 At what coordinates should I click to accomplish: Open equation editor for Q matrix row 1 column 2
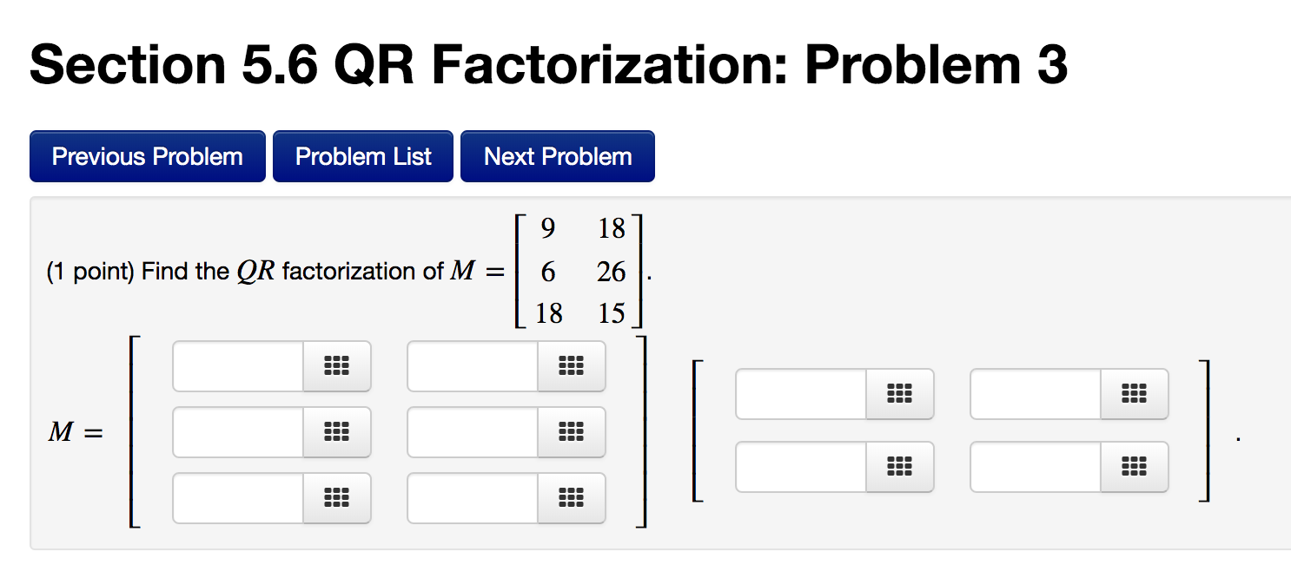click(573, 366)
